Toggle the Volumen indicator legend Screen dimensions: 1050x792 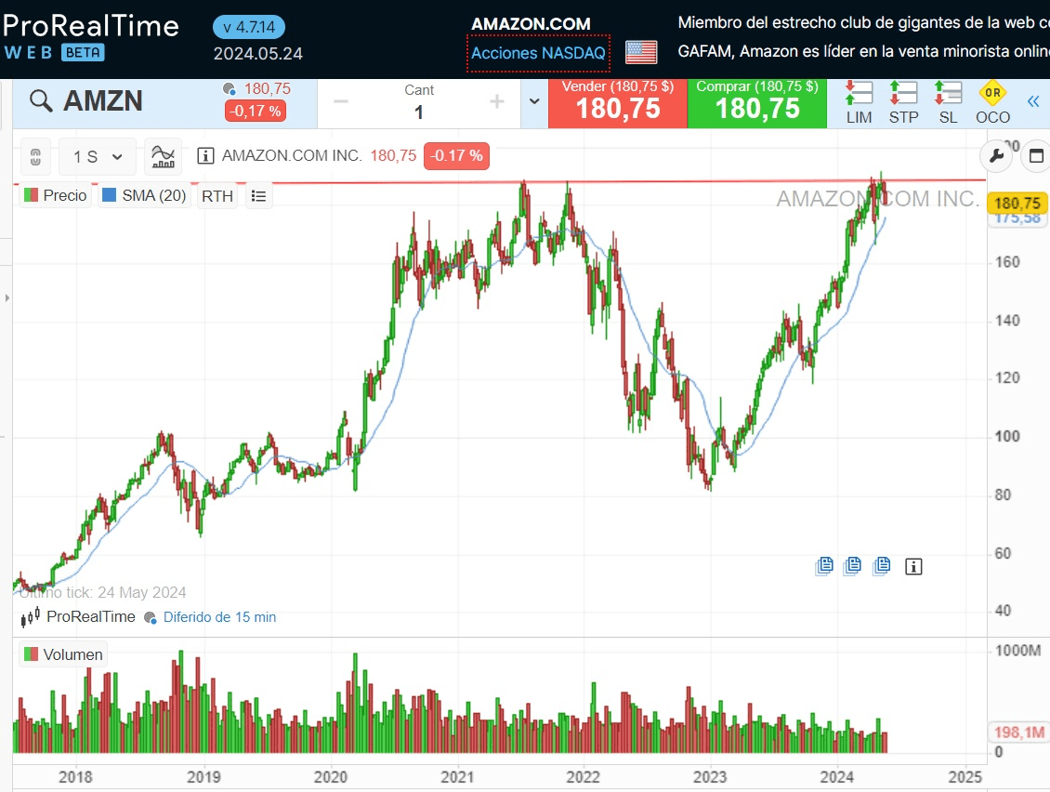coord(62,654)
